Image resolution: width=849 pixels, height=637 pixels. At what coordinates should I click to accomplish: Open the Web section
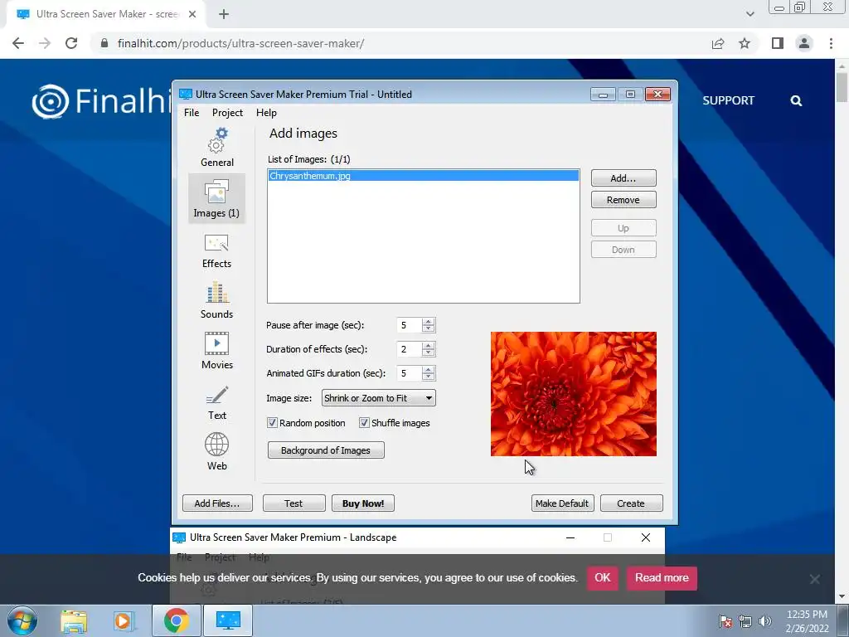216,452
